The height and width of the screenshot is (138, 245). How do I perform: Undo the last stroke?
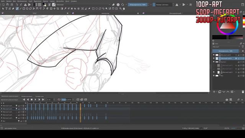click(17, 5)
